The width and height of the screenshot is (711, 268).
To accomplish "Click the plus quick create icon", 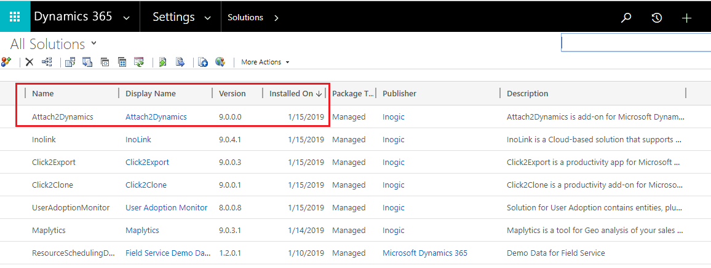I will click(x=686, y=18).
